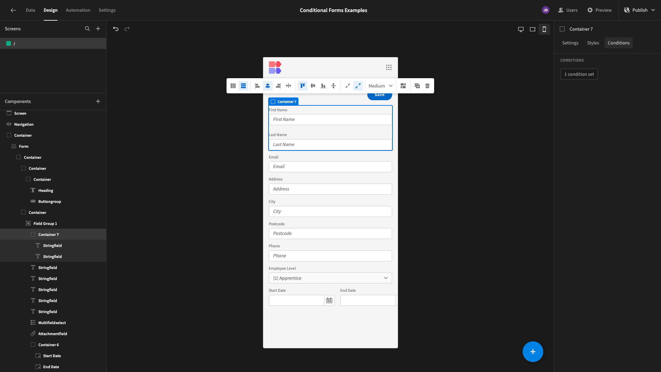Image resolution: width=661 pixels, height=372 pixels.
Task: Add a new screen with plus icon
Action: [98, 29]
